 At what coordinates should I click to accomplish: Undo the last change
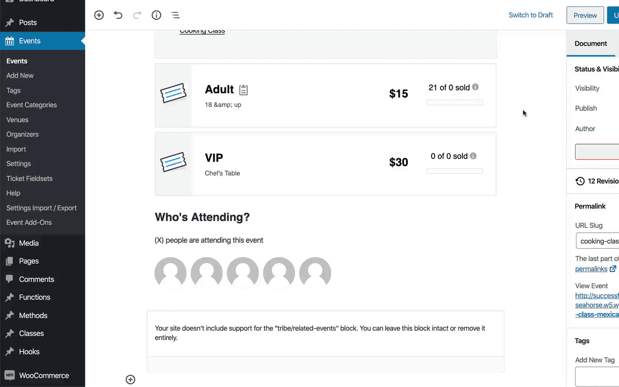118,15
